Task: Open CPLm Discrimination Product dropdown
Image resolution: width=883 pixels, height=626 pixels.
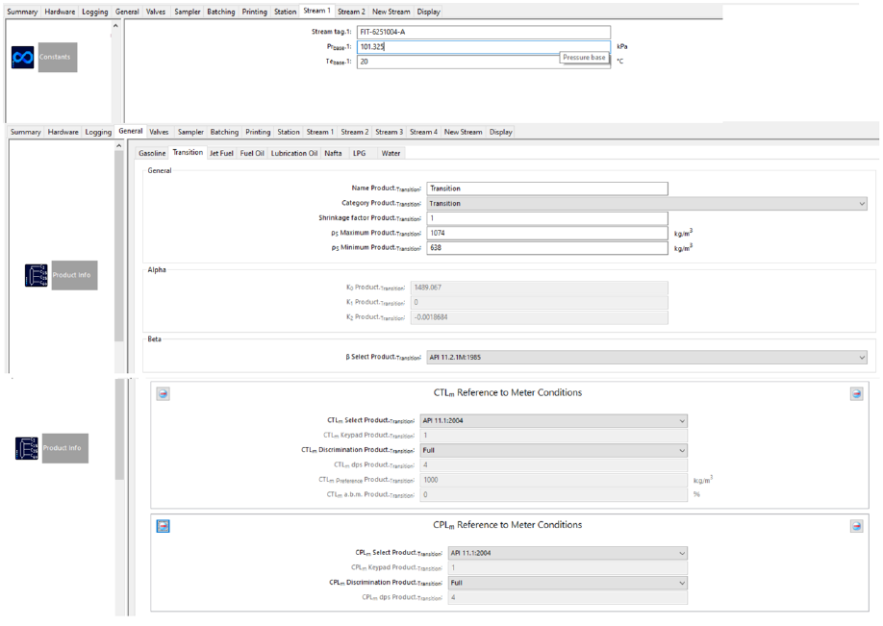Action: click(568, 583)
